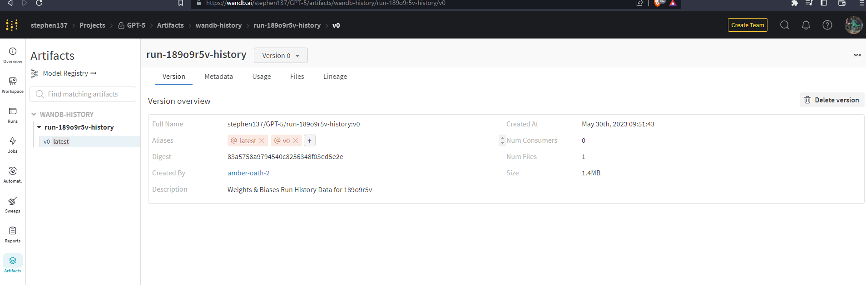
Task: Open the Runs sidebar page
Action: click(13, 115)
